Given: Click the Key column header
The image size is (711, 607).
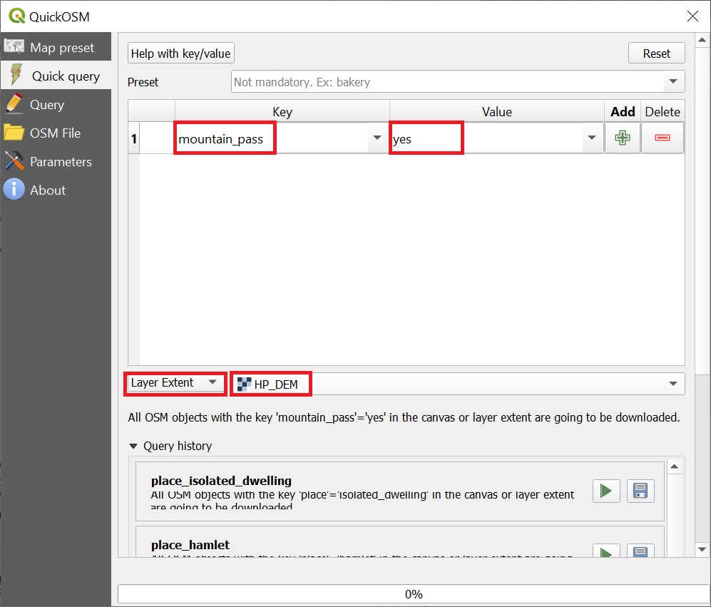Looking at the screenshot, I should pos(282,111).
